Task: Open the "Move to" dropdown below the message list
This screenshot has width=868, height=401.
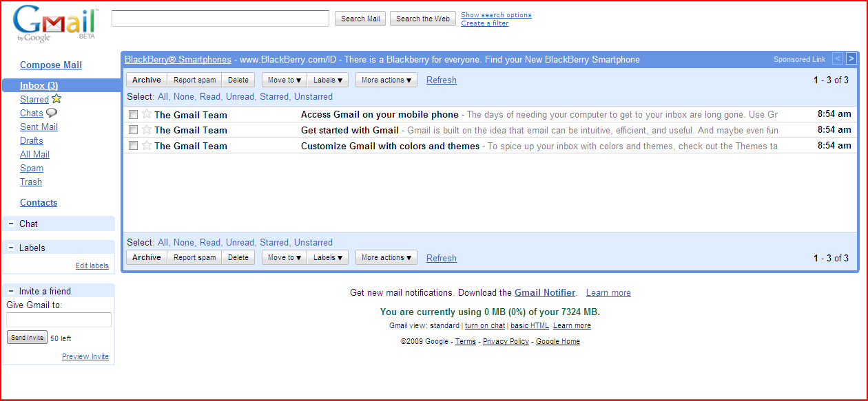Action: (285, 257)
